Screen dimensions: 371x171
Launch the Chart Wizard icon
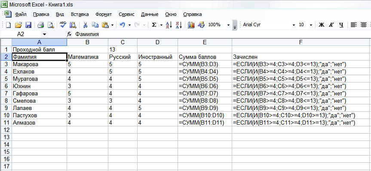point(191,25)
